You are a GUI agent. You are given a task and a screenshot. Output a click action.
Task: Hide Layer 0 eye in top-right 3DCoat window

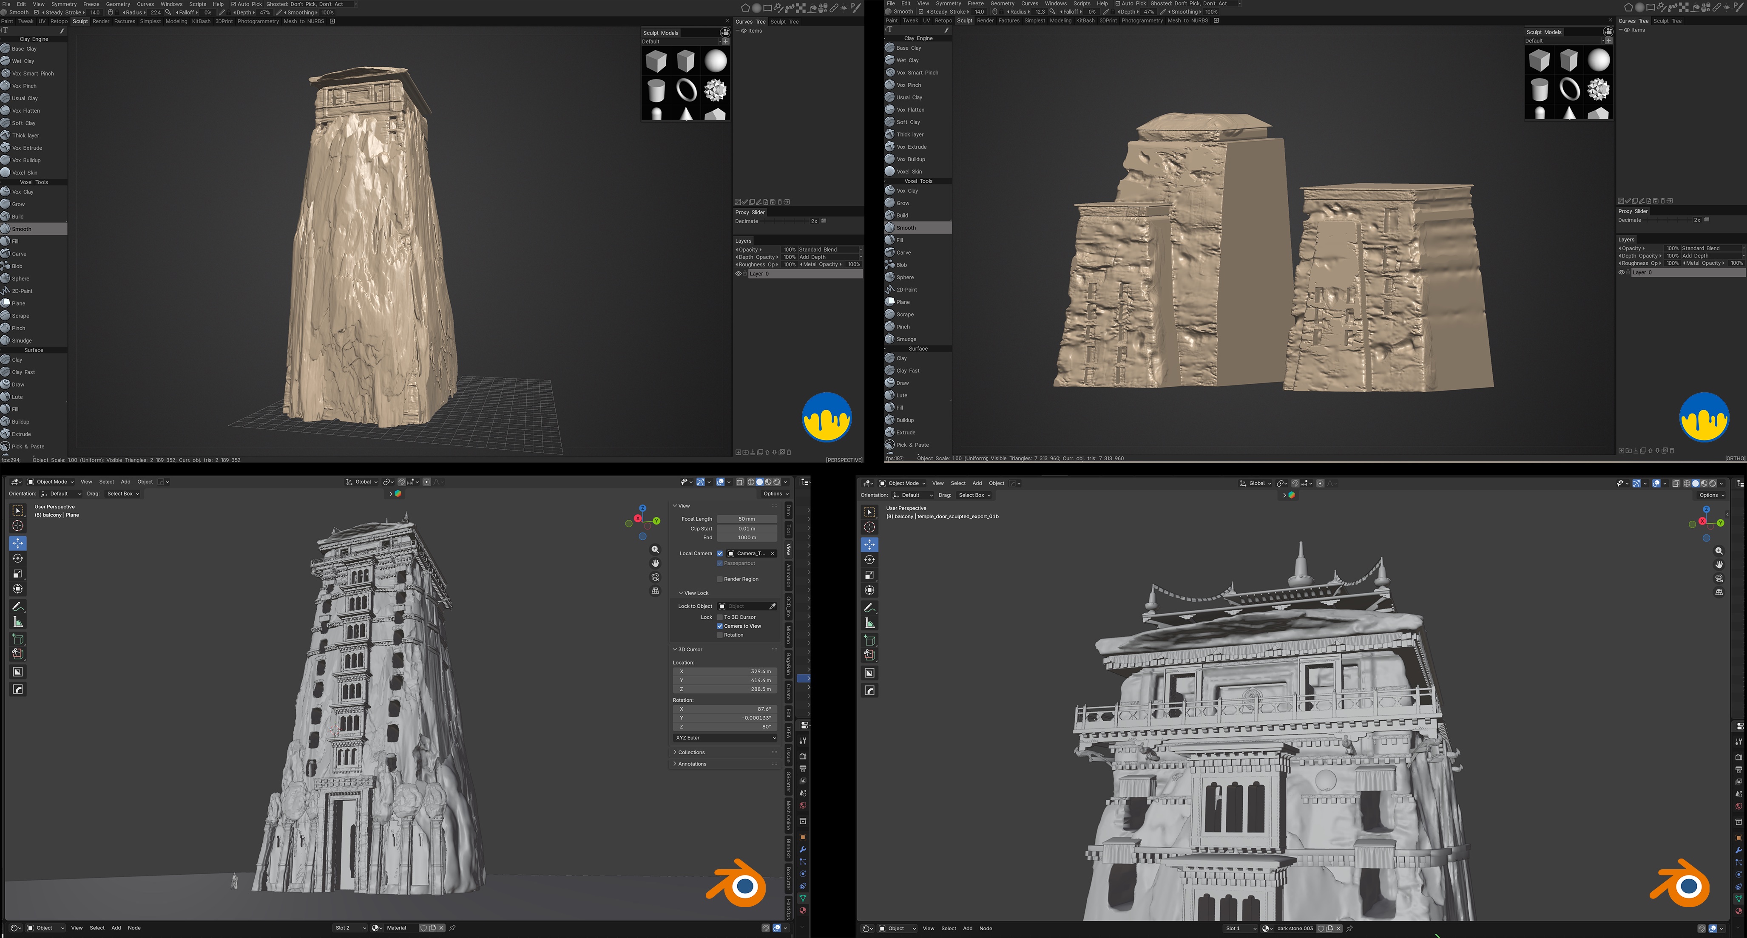[1622, 272]
